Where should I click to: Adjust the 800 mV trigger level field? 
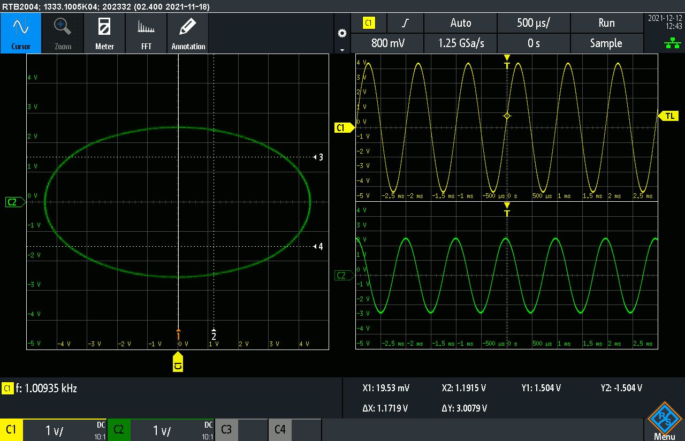(x=387, y=43)
